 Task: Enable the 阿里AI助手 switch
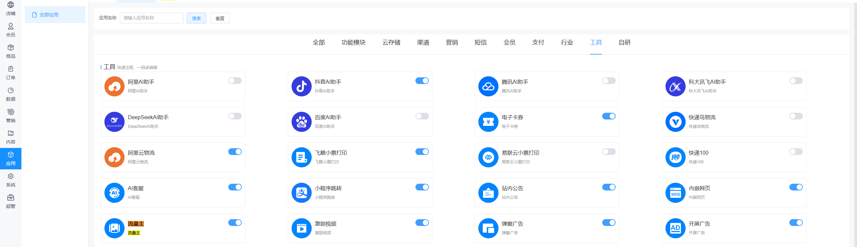235,81
